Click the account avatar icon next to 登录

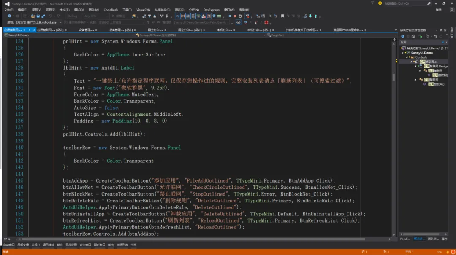point(452,10)
